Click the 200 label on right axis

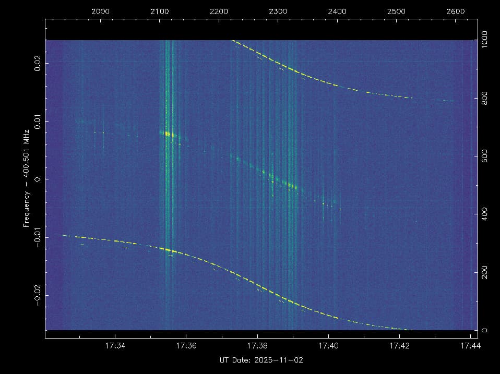pos(485,272)
